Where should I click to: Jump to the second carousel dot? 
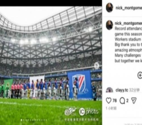point(24,120)
